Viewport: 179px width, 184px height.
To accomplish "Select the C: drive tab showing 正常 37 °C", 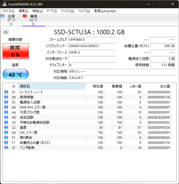I will click(11, 20).
